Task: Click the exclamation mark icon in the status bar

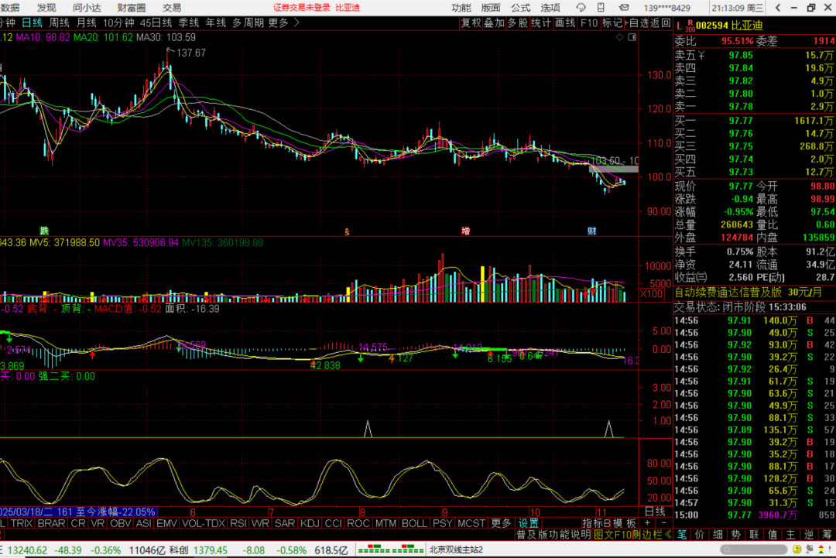Action: point(830,549)
